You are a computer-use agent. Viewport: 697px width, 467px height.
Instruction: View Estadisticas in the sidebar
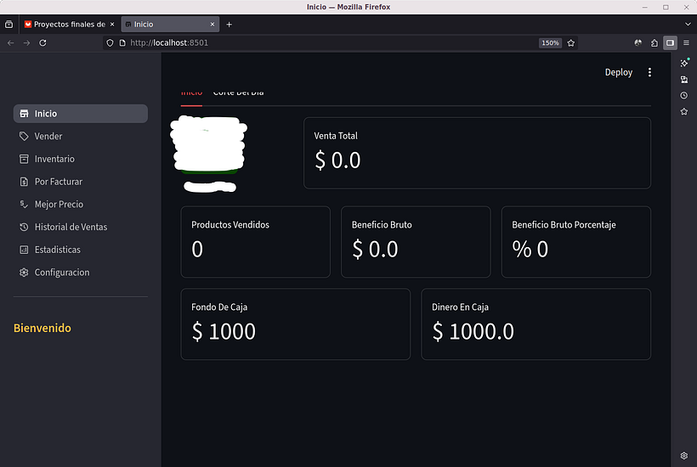pos(57,250)
